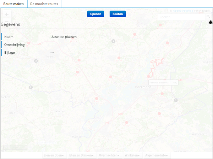Open the De mooiste routes tab
Viewport: 213px width, 159px height.
click(x=44, y=4)
